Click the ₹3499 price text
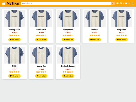The width and height of the screenshot is (136, 102). coord(68,69)
